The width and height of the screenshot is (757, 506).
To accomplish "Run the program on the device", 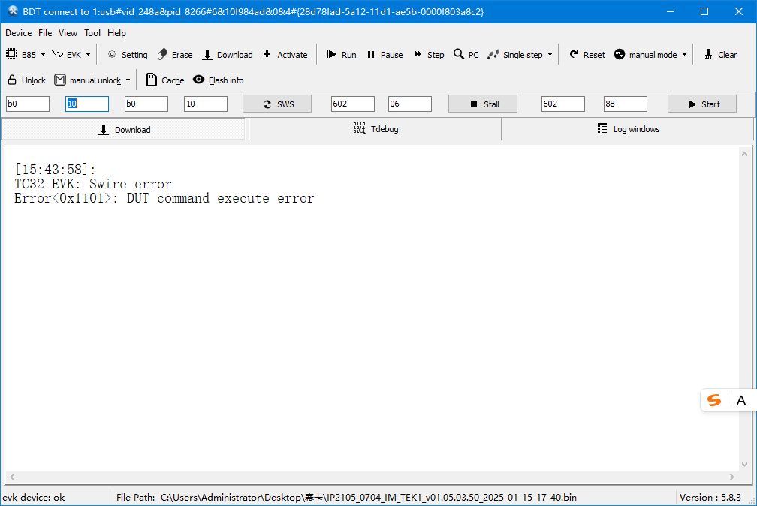I will point(341,55).
